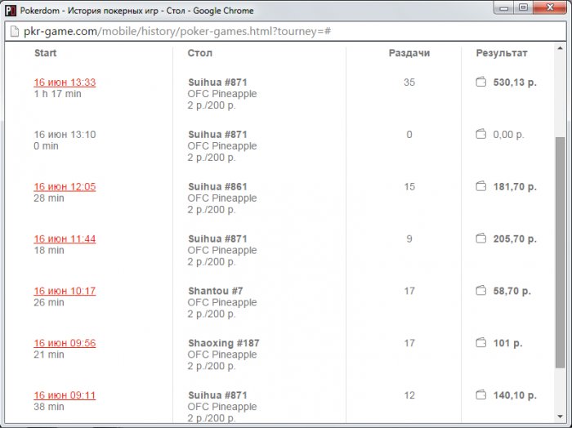Open the 16 июн 09:11 game link
The height and width of the screenshot is (428, 572).
pos(65,395)
